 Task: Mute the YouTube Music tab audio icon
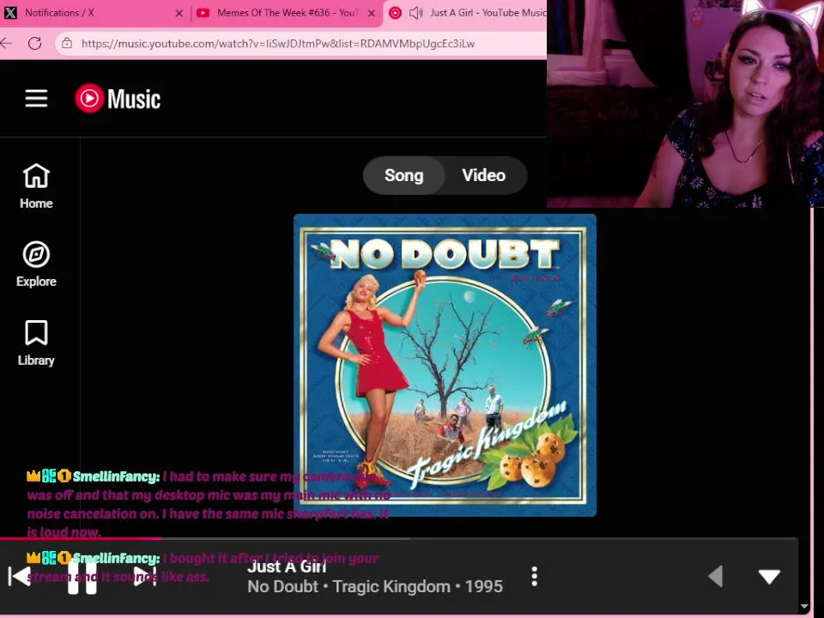tap(415, 13)
